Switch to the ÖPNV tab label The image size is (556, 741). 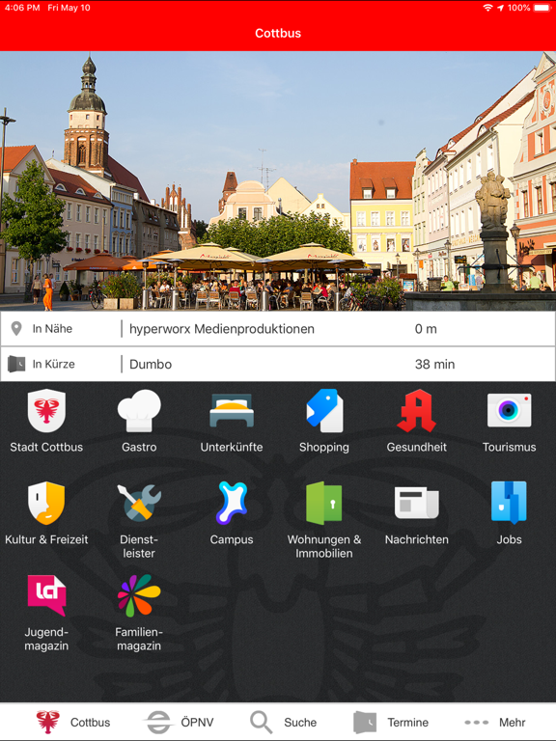click(x=197, y=723)
